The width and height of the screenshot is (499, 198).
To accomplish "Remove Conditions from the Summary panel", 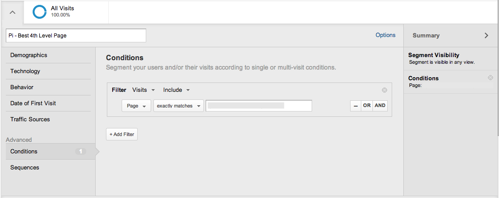I will (491, 78).
